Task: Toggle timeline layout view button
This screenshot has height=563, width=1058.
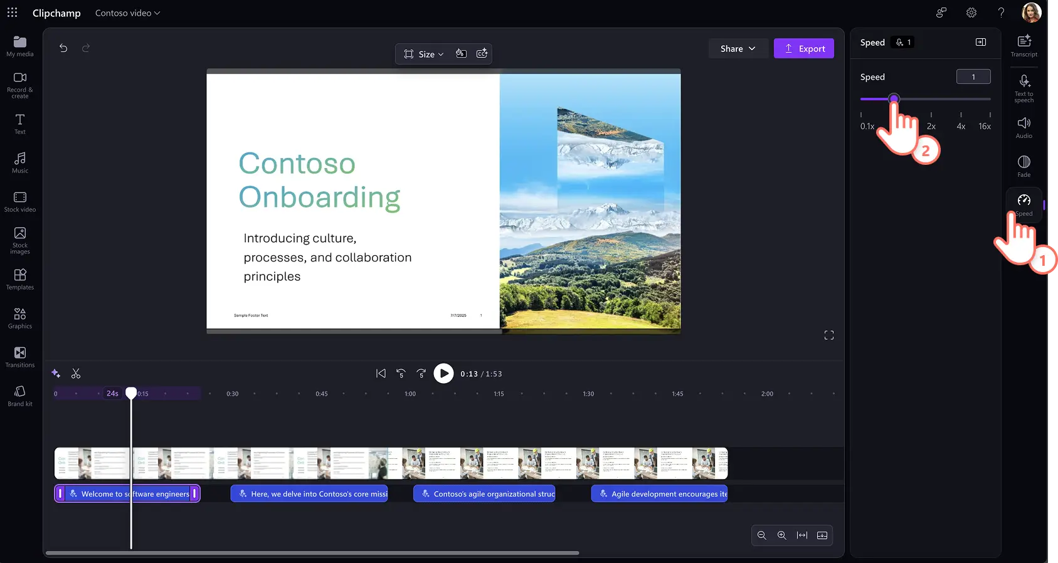Action: [822, 535]
